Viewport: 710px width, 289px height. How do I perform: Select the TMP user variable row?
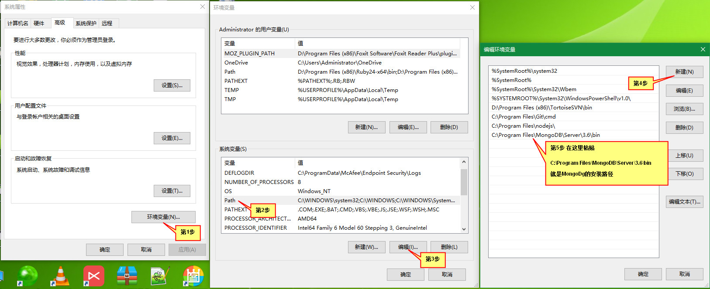click(341, 99)
